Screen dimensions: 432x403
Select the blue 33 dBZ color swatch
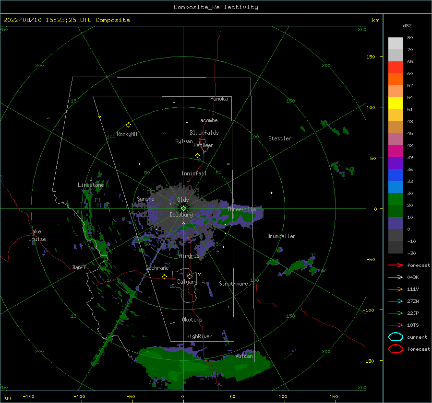point(396,175)
